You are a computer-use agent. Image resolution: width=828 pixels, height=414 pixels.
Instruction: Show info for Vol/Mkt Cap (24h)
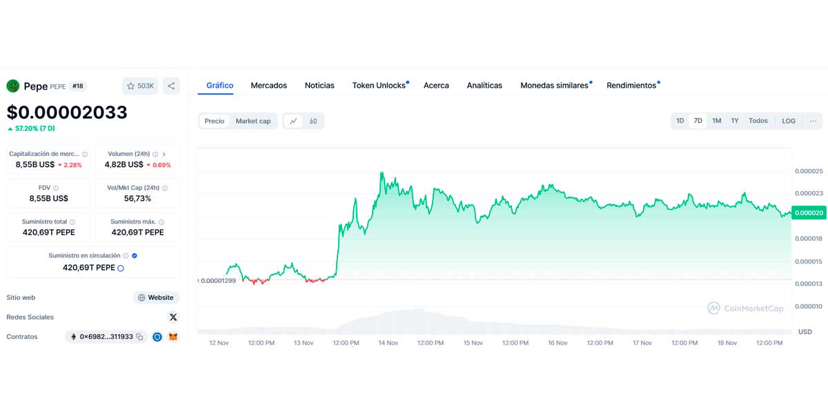tap(165, 188)
